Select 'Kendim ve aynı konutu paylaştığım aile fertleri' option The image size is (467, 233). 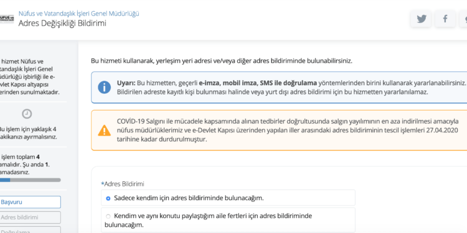coord(228,220)
